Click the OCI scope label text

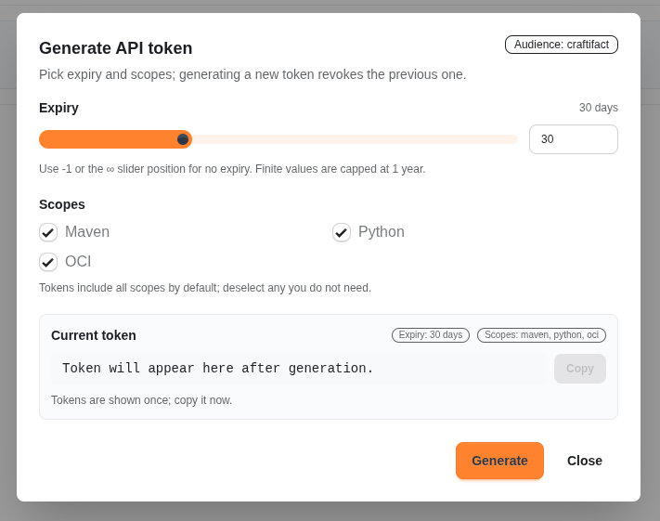tap(78, 262)
